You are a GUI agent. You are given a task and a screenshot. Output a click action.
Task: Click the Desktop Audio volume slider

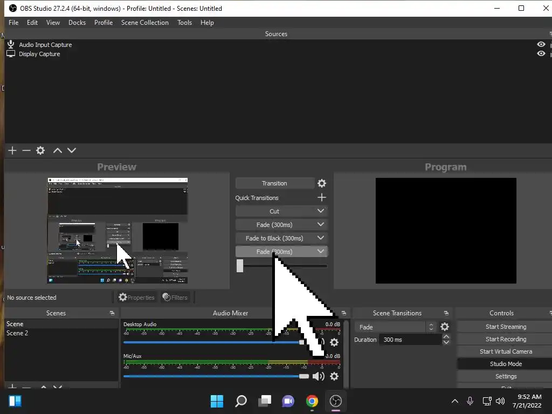click(215, 342)
